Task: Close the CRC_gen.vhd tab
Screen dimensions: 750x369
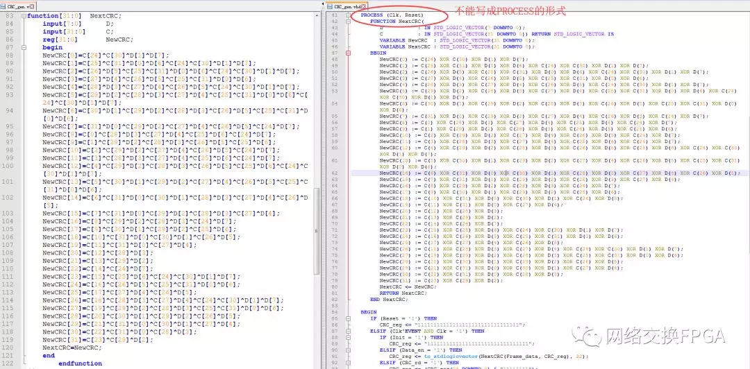Action: pos(363,6)
